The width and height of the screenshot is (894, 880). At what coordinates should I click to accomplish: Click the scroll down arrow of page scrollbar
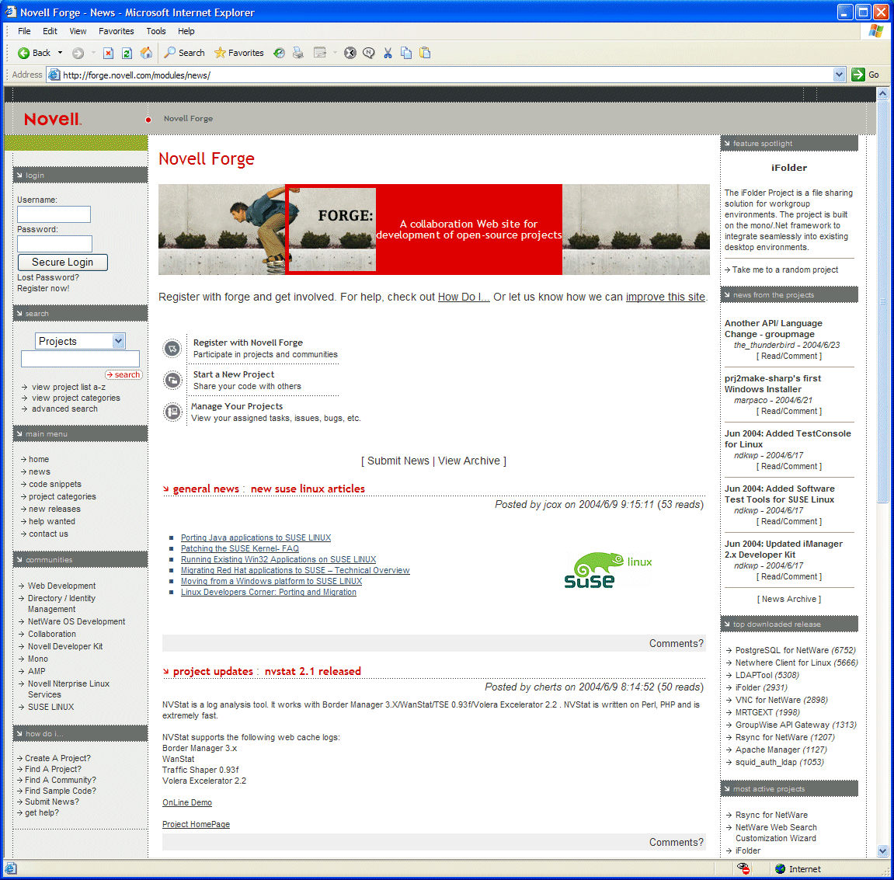(882, 851)
